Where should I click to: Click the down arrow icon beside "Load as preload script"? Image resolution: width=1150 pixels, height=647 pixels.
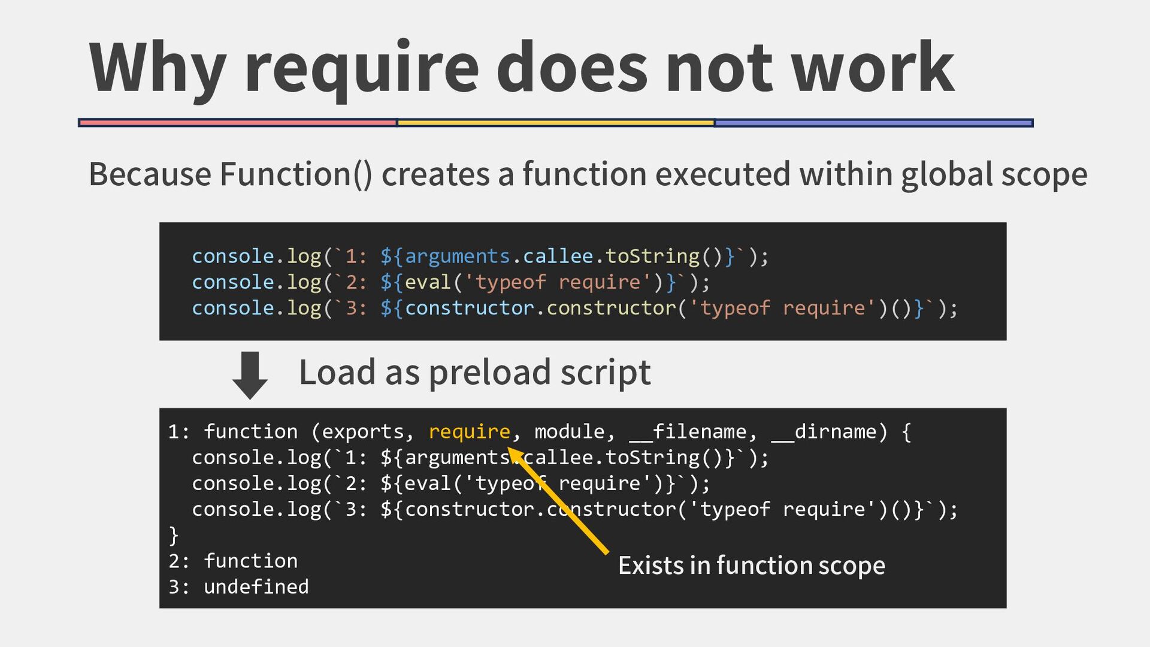pos(250,376)
